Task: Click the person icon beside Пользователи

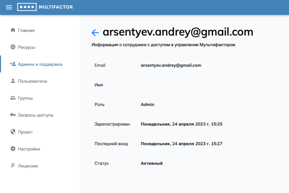Action: click(x=13, y=81)
